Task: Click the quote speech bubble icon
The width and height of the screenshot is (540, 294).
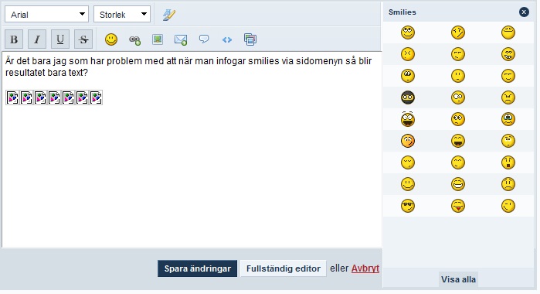Action: click(x=204, y=39)
